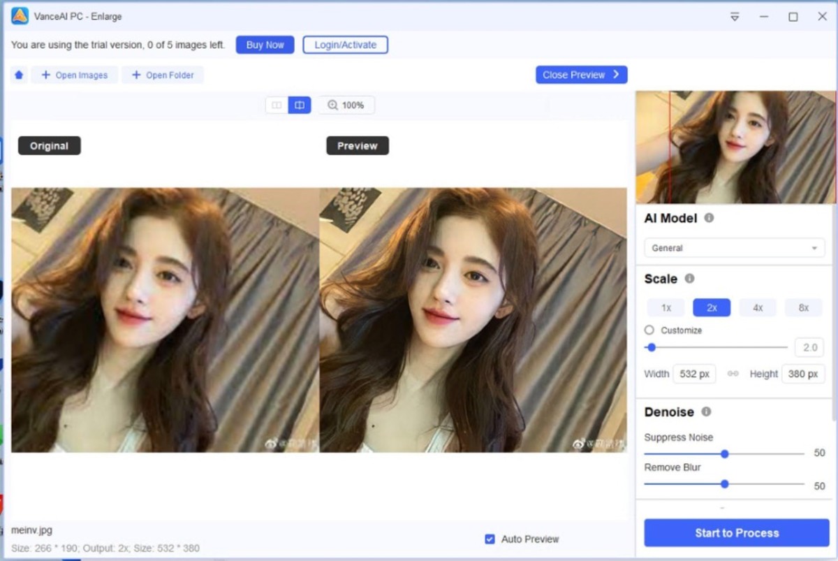
Task: Click Open Folder to browse a directory
Action: (163, 74)
